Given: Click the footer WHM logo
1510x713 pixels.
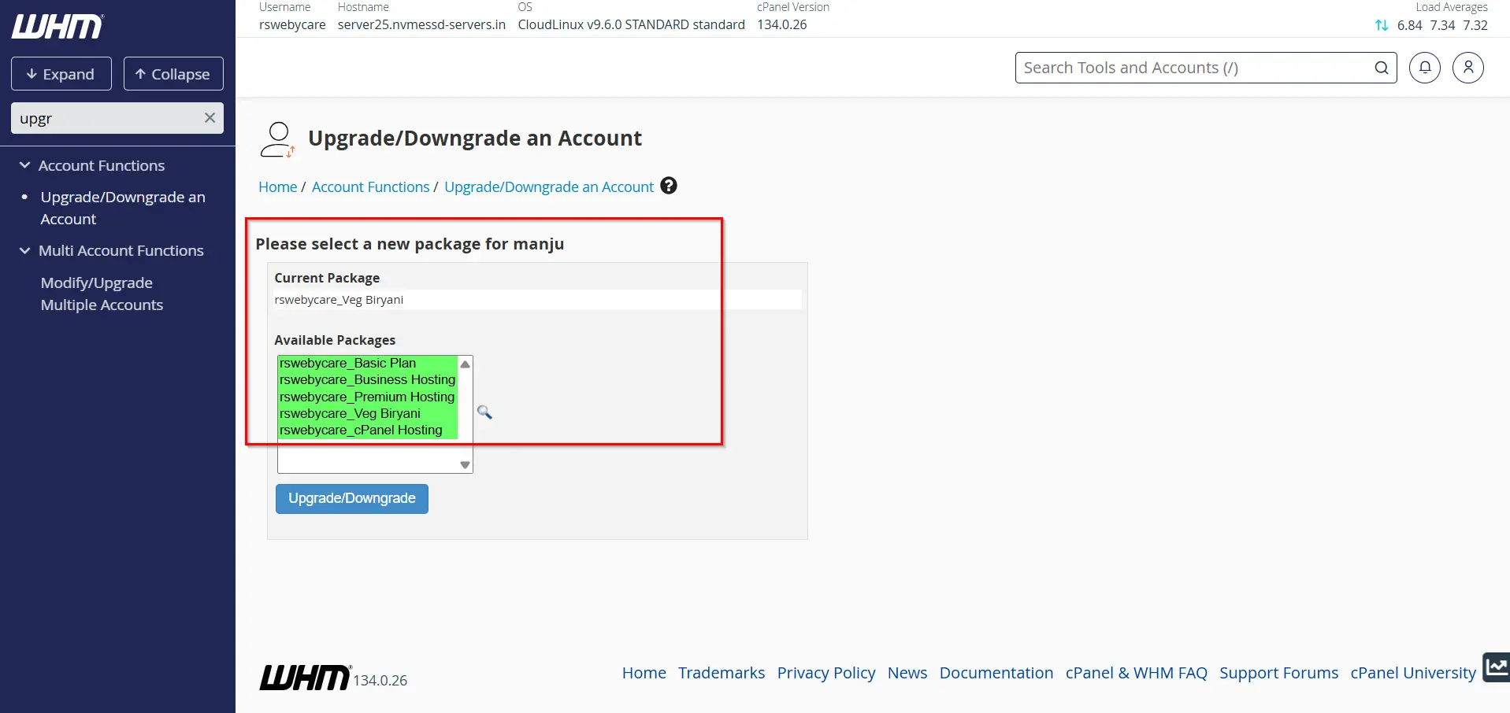Looking at the screenshot, I should (x=305, y=678).
